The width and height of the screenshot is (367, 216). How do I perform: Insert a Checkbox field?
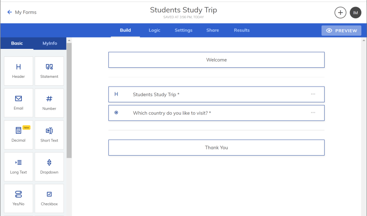[x=49, y=199]
